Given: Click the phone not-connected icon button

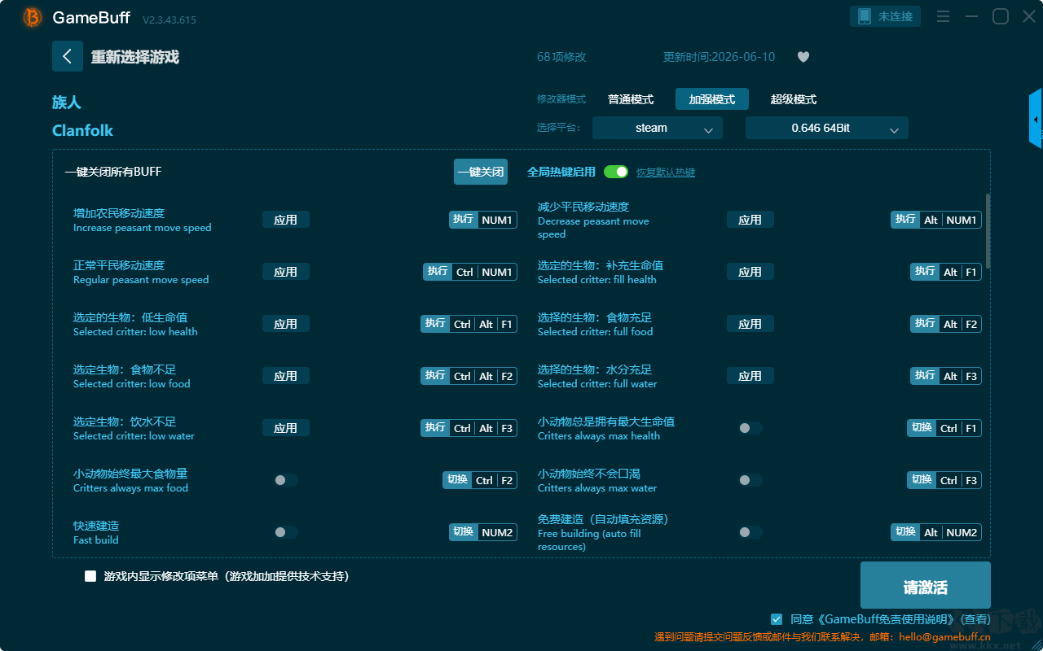Looking at the screenshot, I should (x=886, y=16).
